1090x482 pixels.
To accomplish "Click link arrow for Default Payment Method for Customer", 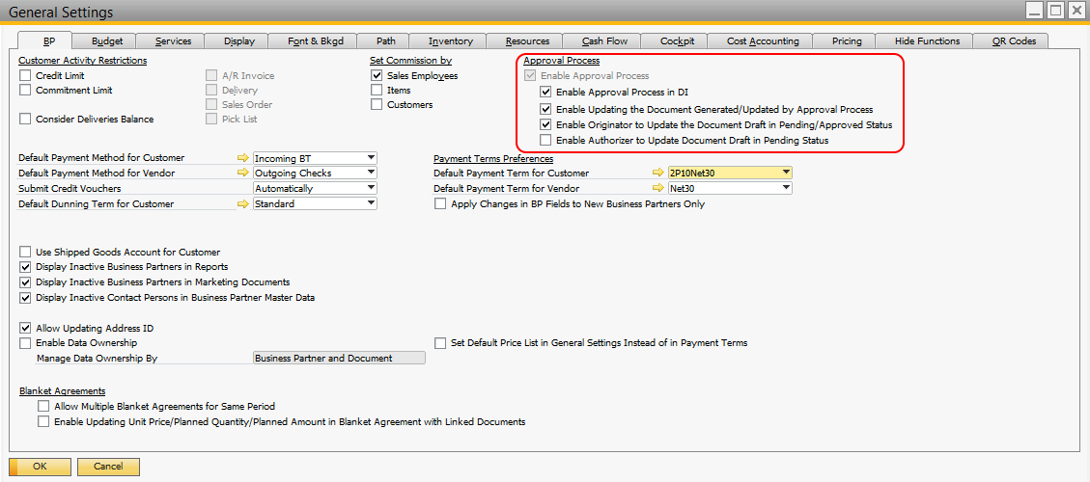I will pos(241,158).
